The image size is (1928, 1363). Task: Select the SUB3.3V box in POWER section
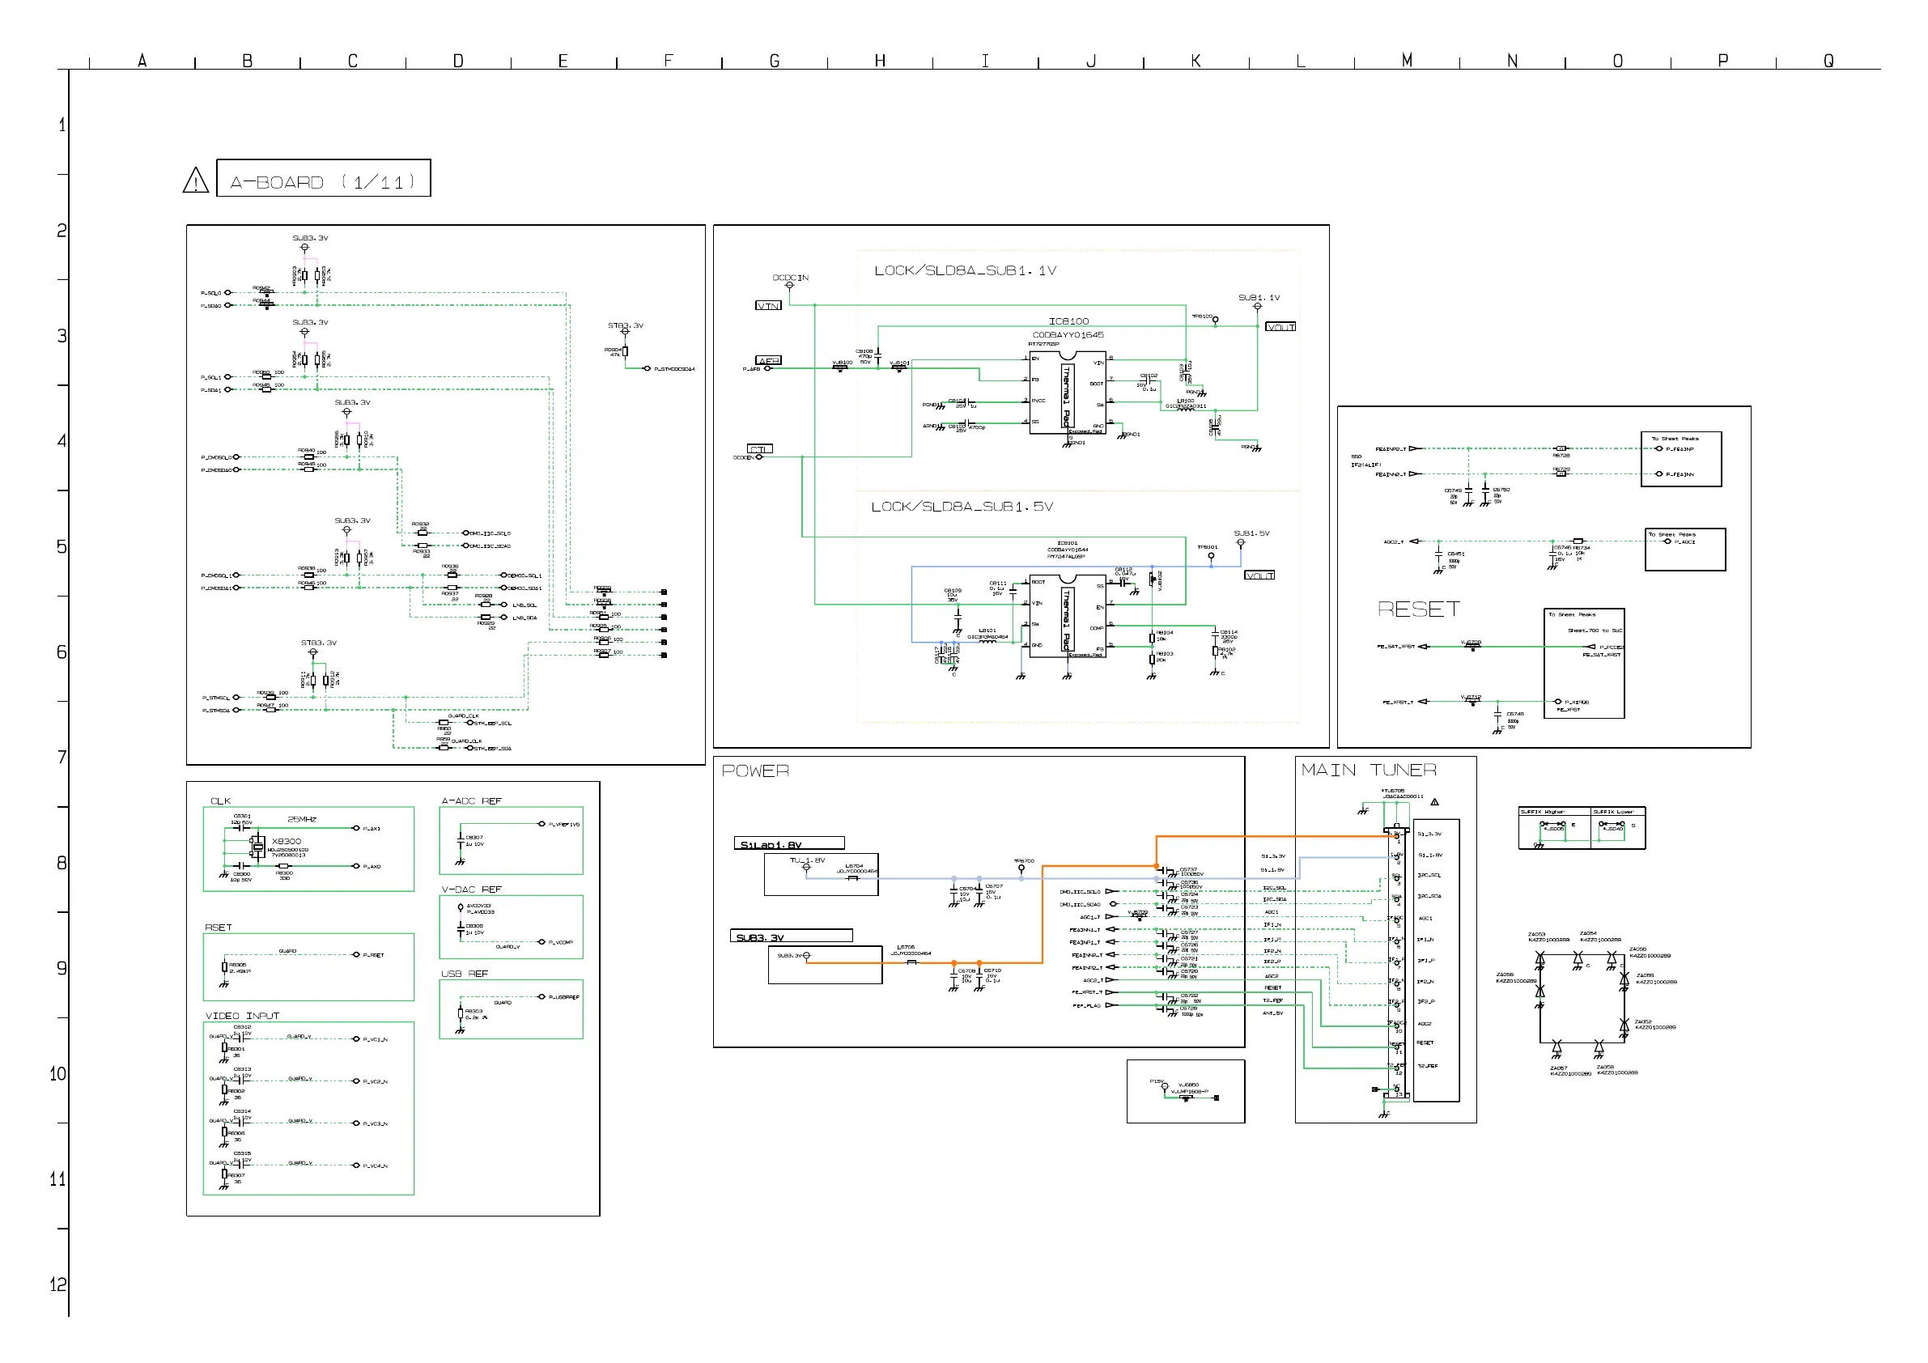click(790, 936)
